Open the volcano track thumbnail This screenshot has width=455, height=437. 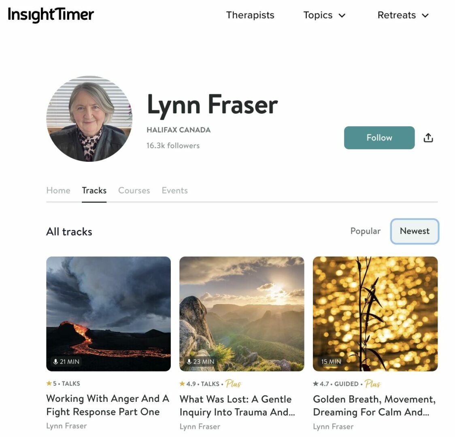[108, 314]
